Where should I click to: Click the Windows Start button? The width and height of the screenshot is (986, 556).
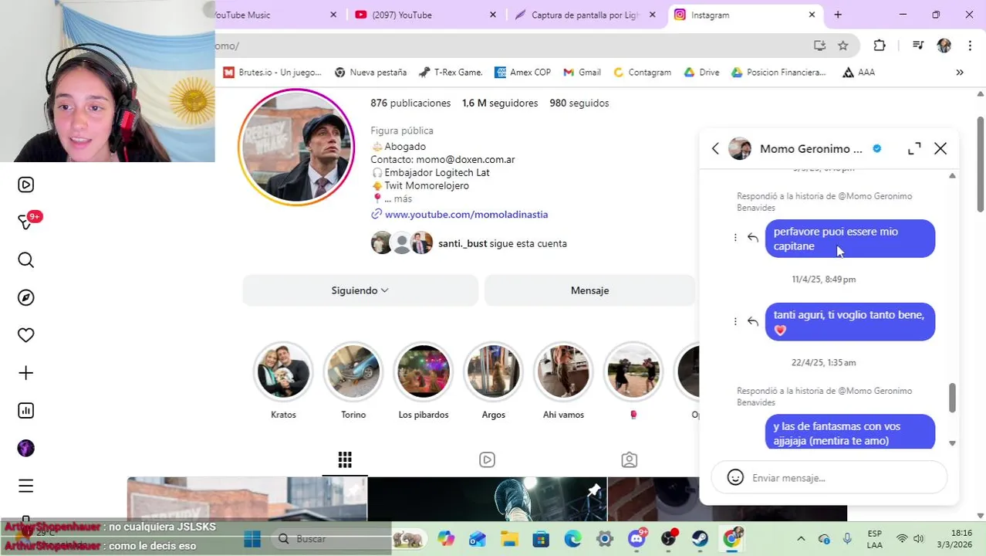click(x=252, y=539)
